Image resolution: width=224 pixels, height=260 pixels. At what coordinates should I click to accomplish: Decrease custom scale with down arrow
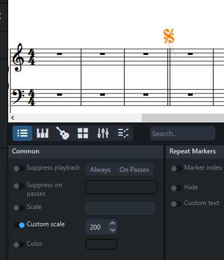[113, 230]
